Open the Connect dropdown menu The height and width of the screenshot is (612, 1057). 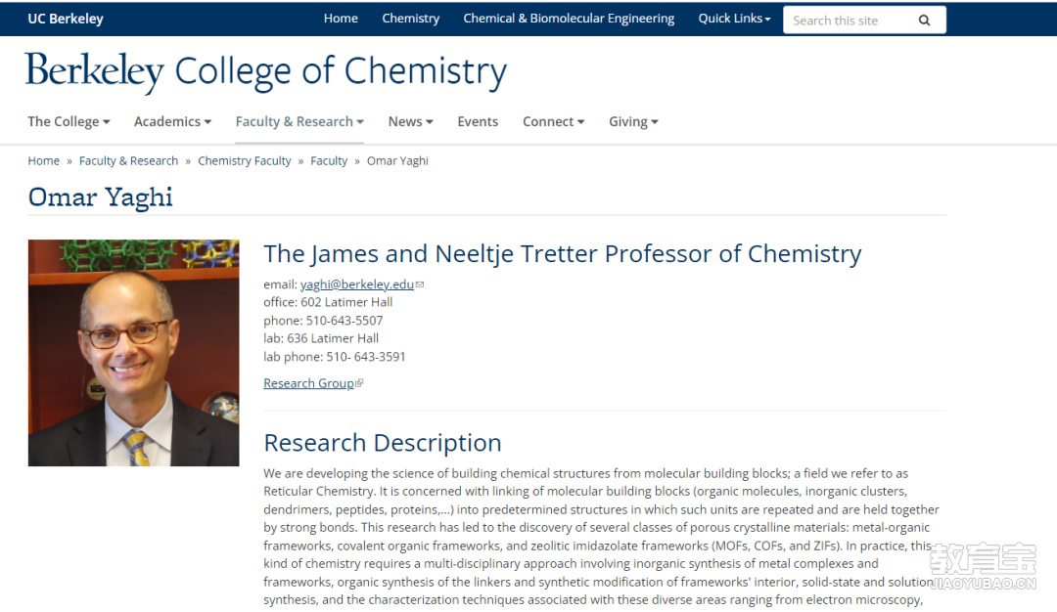553,122
